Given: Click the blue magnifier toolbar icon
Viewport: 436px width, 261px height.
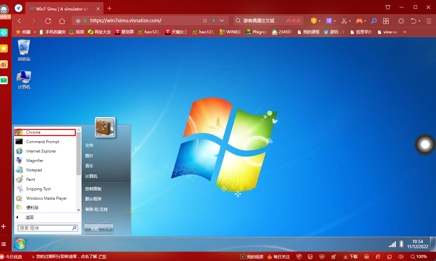Looking at the screenshot, I should (x=374, y=21).
